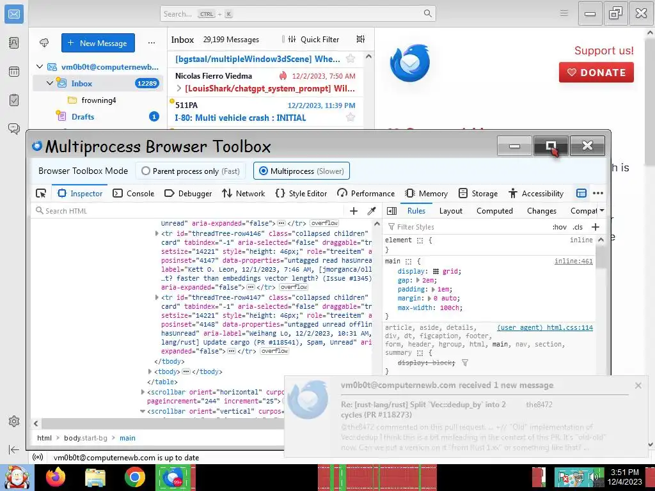
Task: Open the Computed side tab
Action: [494, 211]
